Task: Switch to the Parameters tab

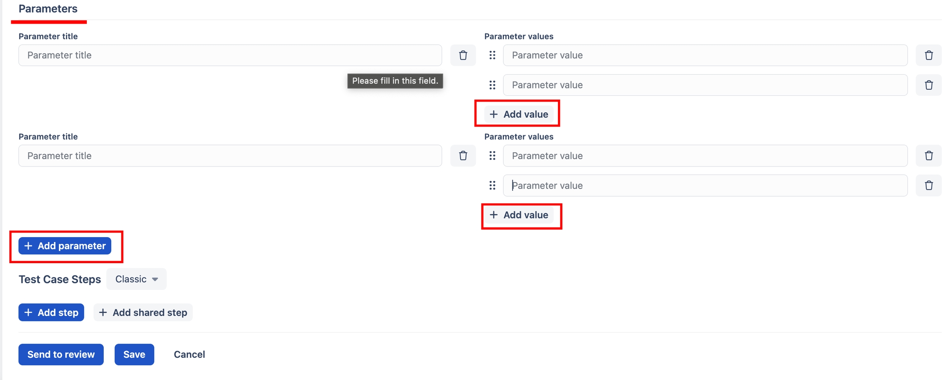Action: tap(48, 9)
